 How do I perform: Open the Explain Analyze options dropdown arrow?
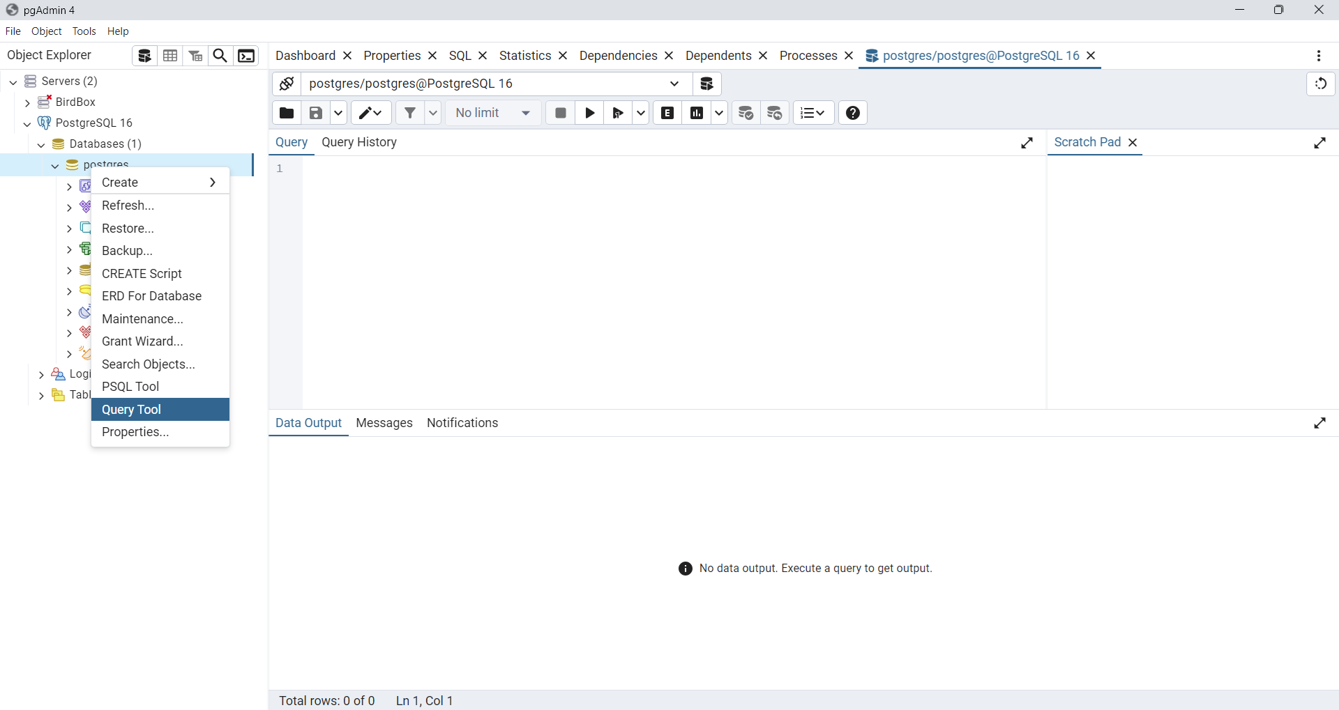[x=719, y=113]
